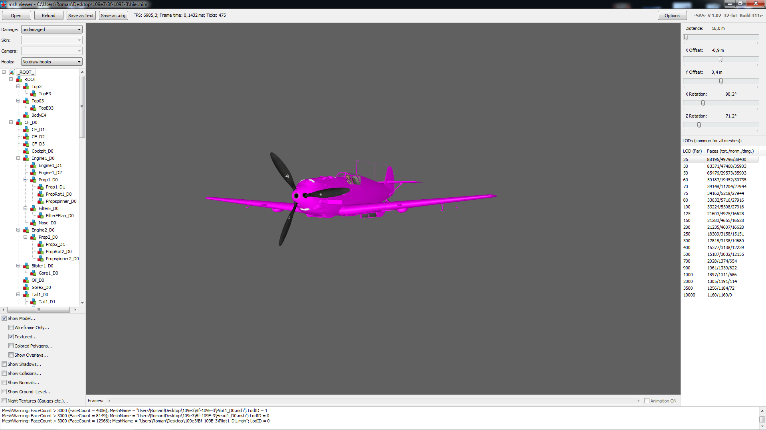The height and width of the screenshot is (430, 766).
Task: Click the msh viewer title bar app icon
Action: (4, 4)
